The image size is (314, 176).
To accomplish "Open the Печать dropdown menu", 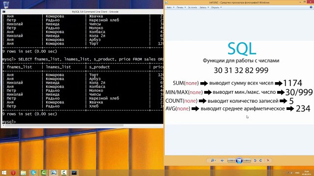I will 181,7.
